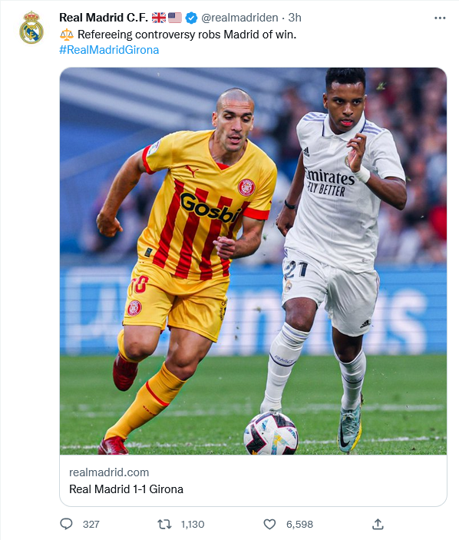
Task: Open the #RealMadridGirona hashtag
Action: click(x=109, y=50)
